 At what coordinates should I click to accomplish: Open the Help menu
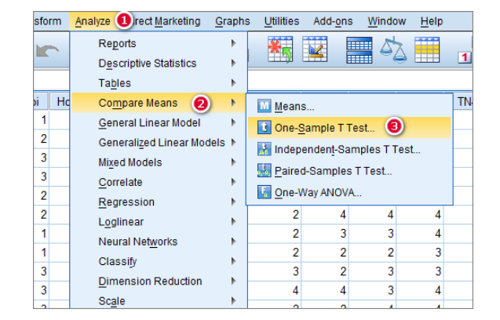432,21
